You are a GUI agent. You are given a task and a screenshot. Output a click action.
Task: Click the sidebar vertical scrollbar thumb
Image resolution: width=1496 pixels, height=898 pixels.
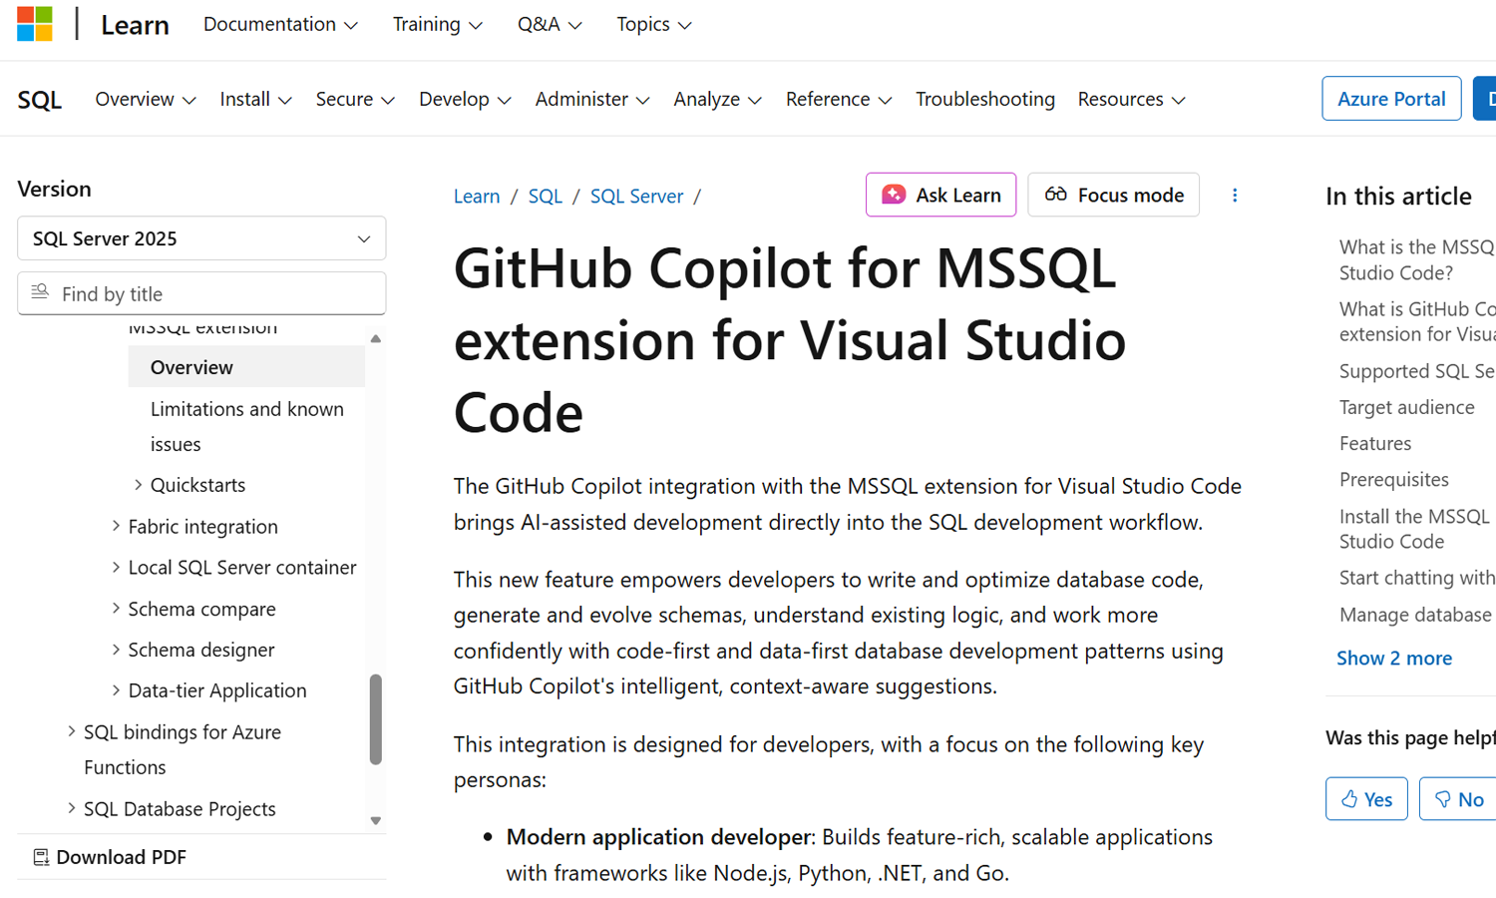[376, 718]
